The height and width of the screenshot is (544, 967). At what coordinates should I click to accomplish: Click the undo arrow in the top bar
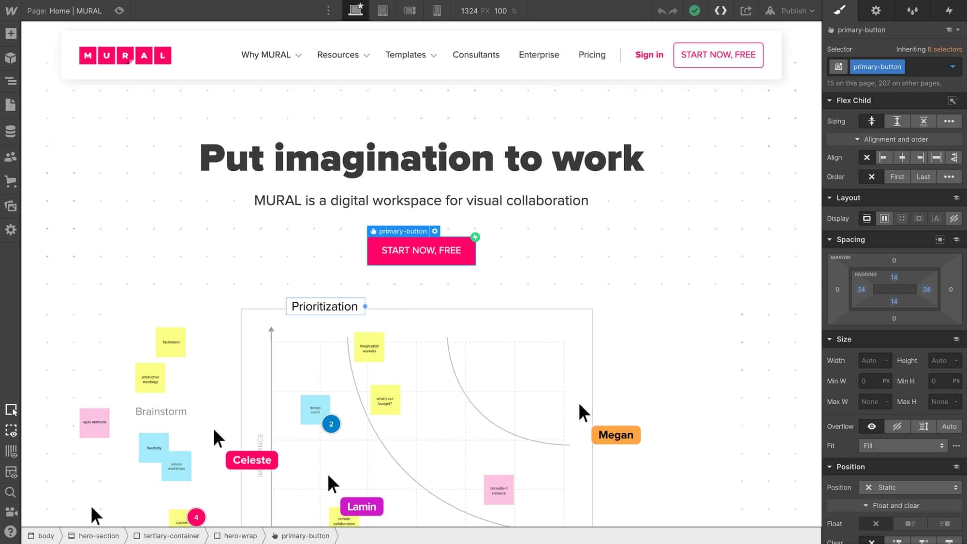[662, 10]
